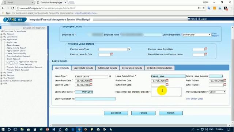Screen dimensions: 234x132
Task: Open the Leave To Date calendar icon
Action: [91, 85]
